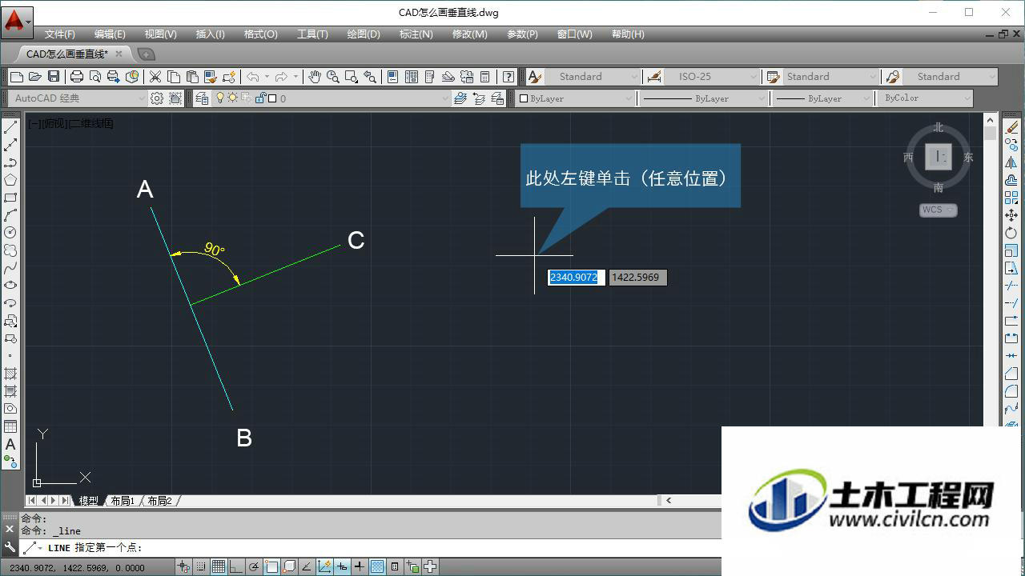1025x576 pixels.
Task: Select the Polygon tool in the draw toolbar
Action: point(10,180)
